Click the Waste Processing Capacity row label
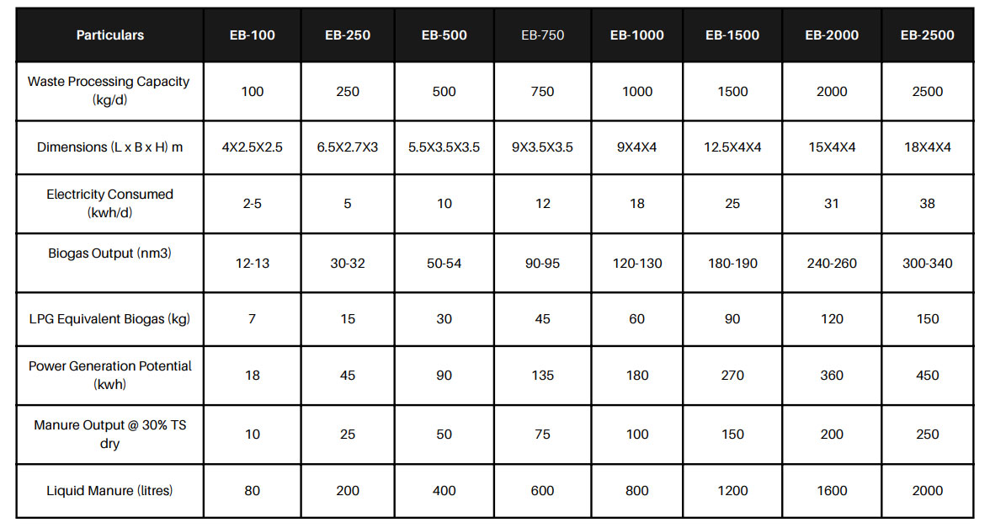 pos(109,91)
